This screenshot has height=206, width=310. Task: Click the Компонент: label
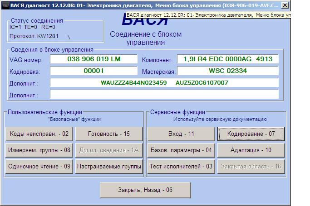point(157,60)
